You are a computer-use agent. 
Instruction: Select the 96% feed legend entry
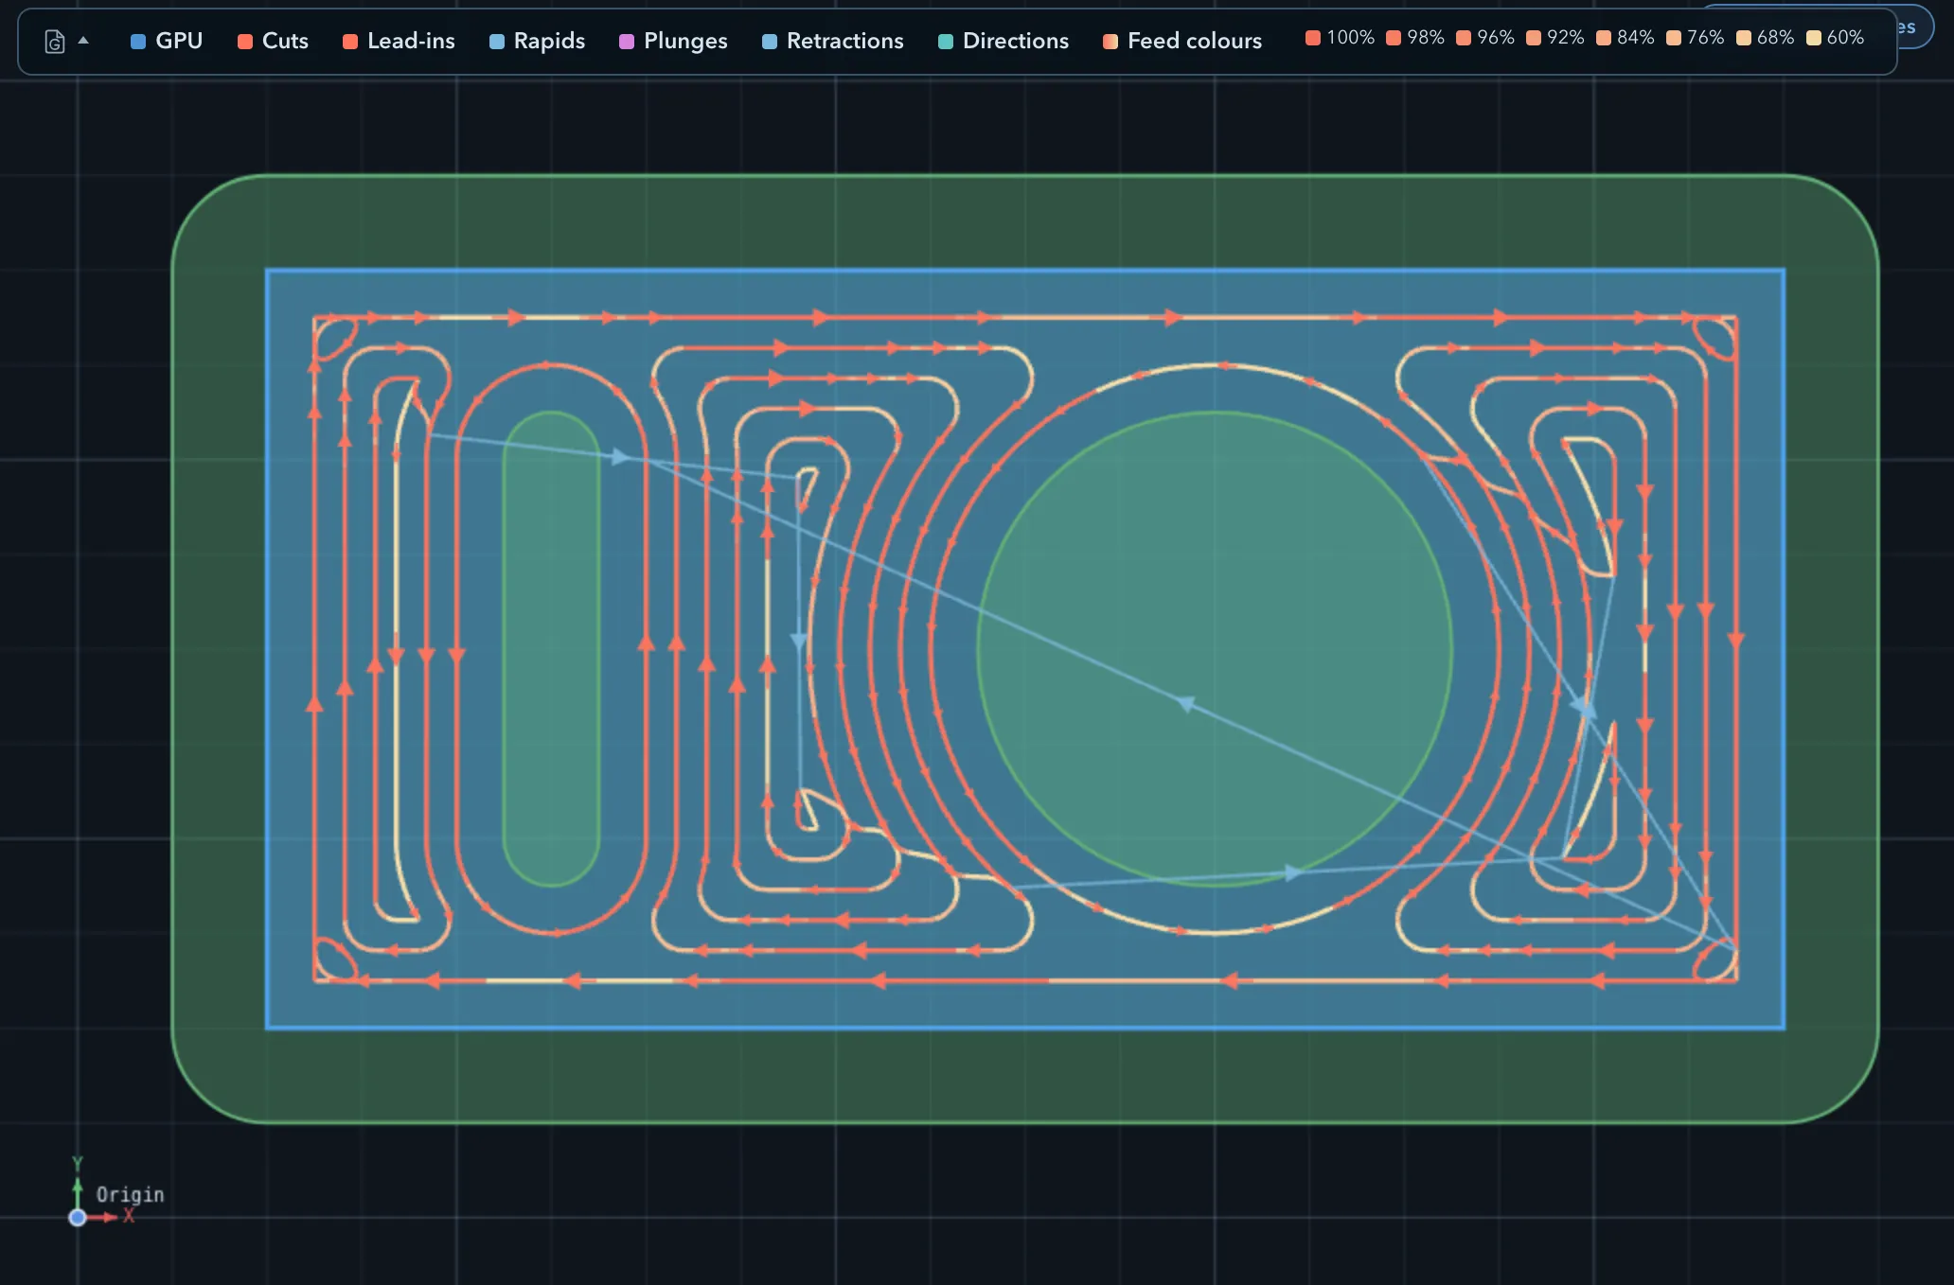pyautogui.click(x=1485, y=38)
